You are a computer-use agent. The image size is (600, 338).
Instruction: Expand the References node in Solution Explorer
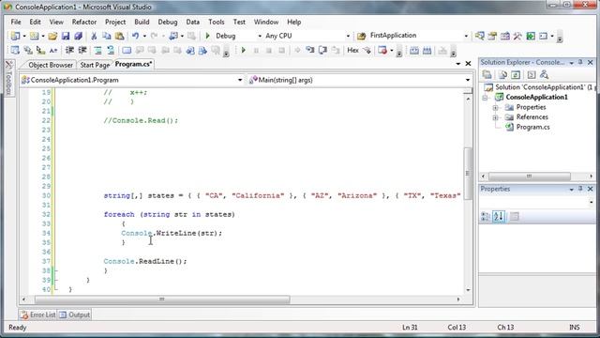click(x=496, y=117)
